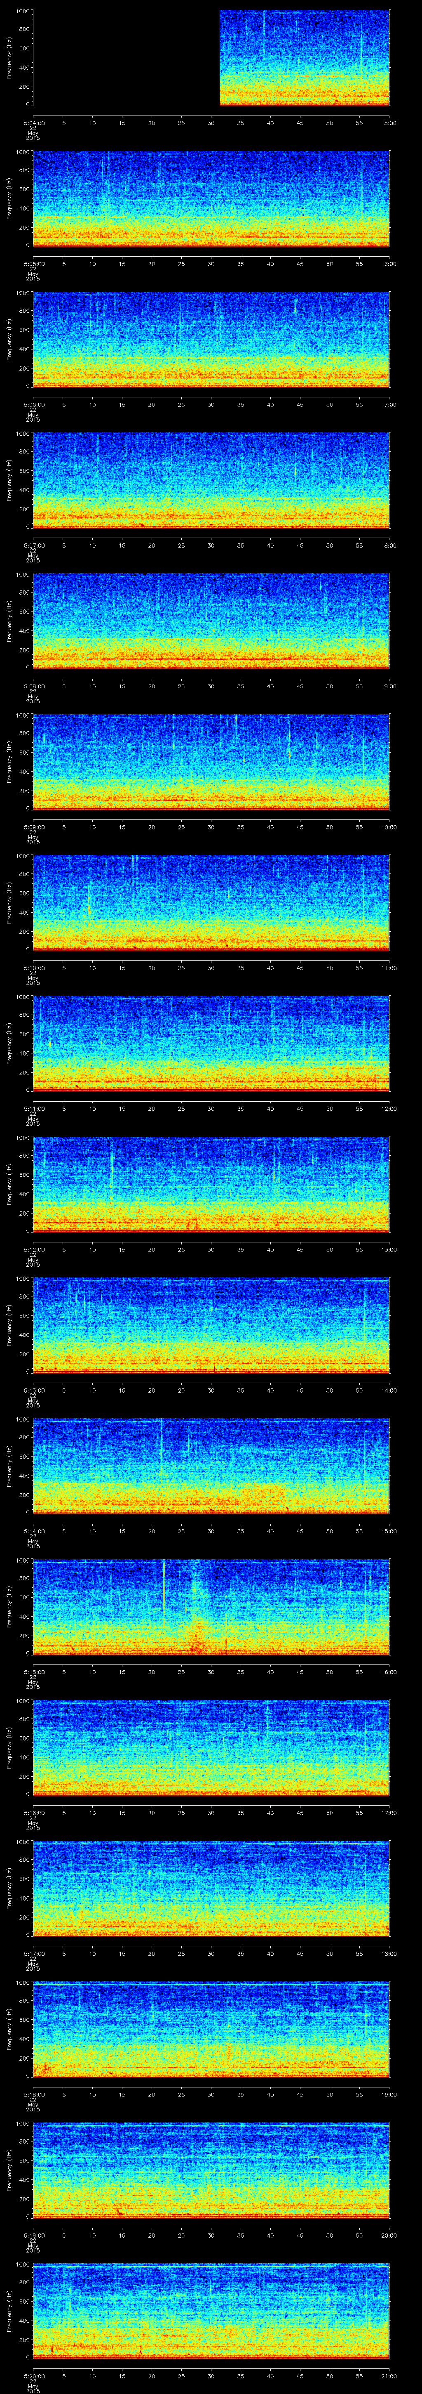Select the spectrogram panel starting at 5:05:00

211,198
